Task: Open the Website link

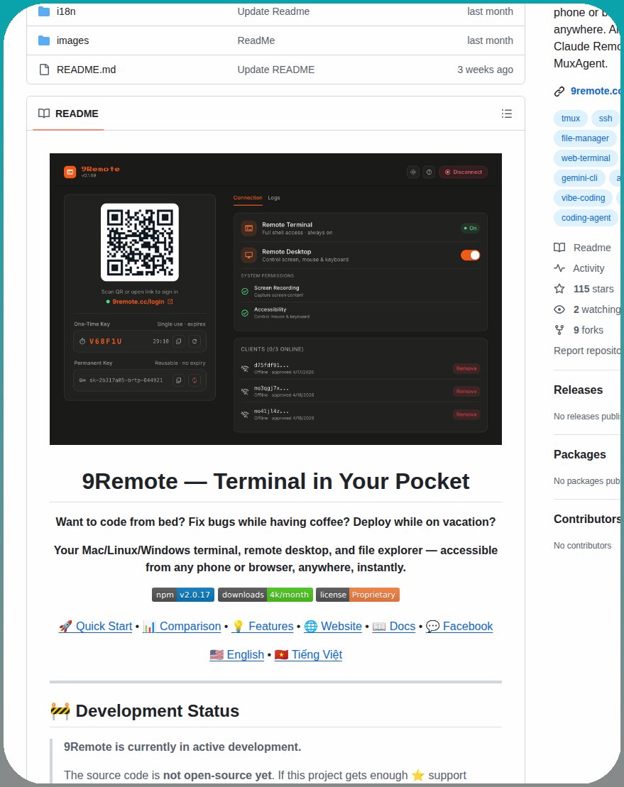Action: [x=333, y=627]
